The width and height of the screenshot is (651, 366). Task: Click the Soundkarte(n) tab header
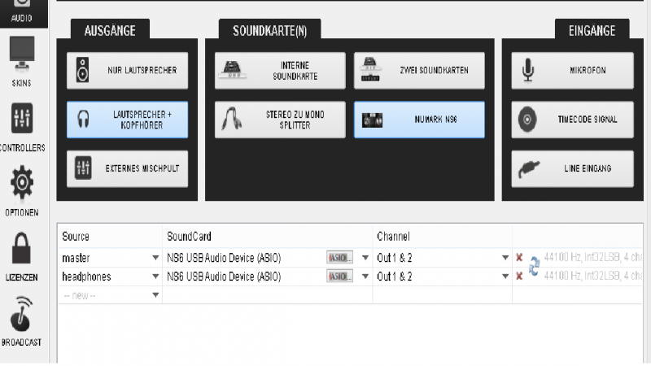[x=270, y=30]
